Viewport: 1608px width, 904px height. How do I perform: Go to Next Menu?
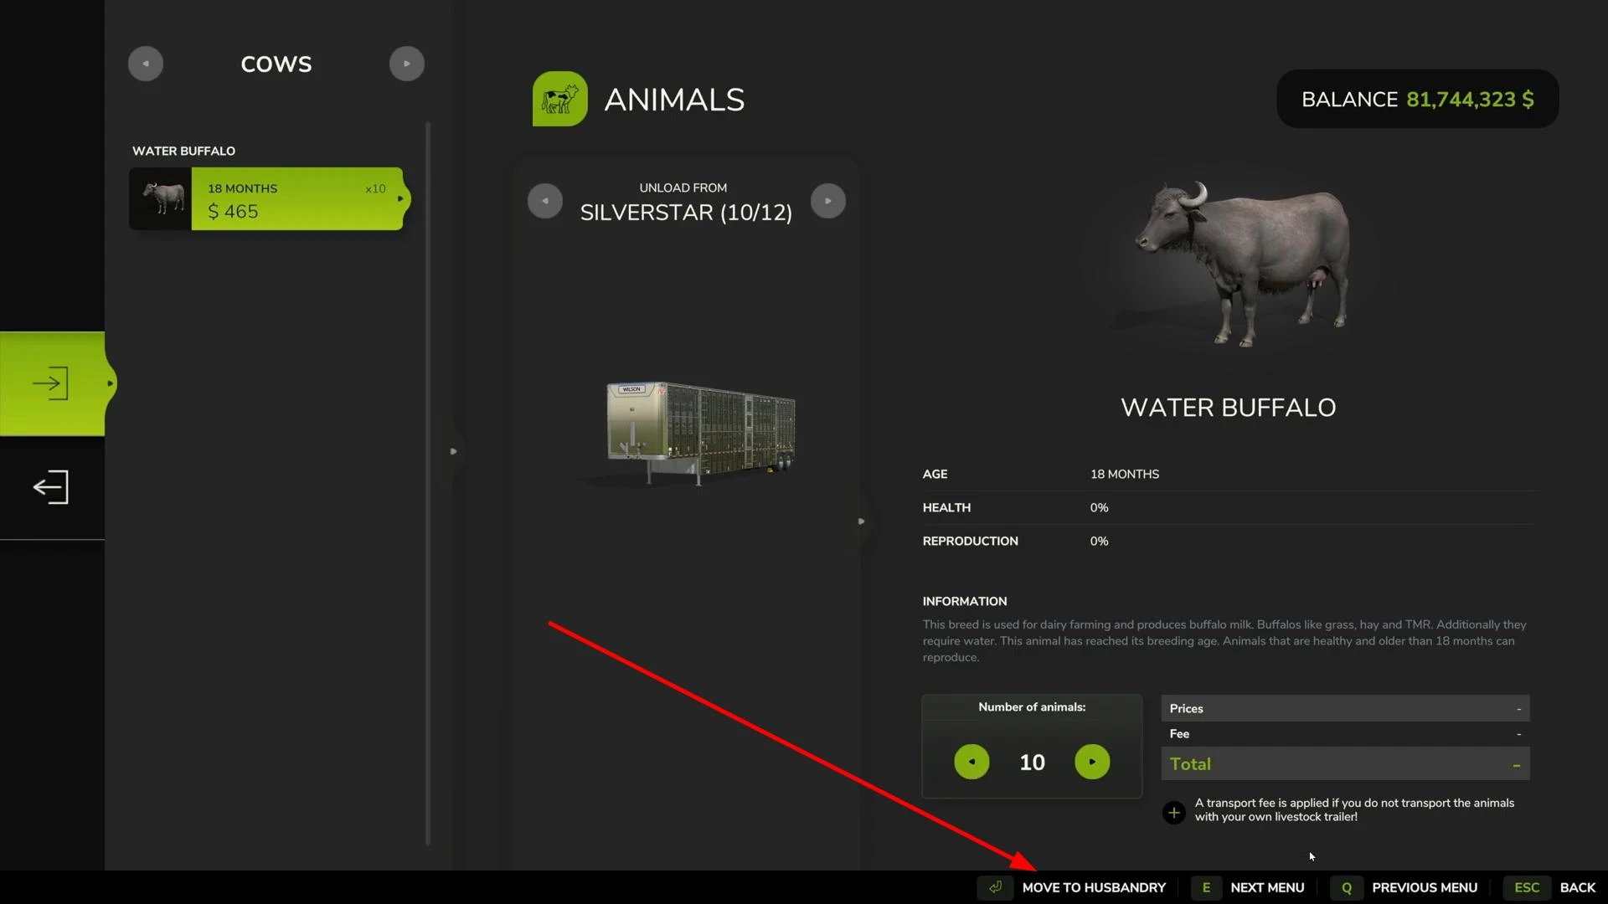pyautogui.click(x=1267, y=887)
